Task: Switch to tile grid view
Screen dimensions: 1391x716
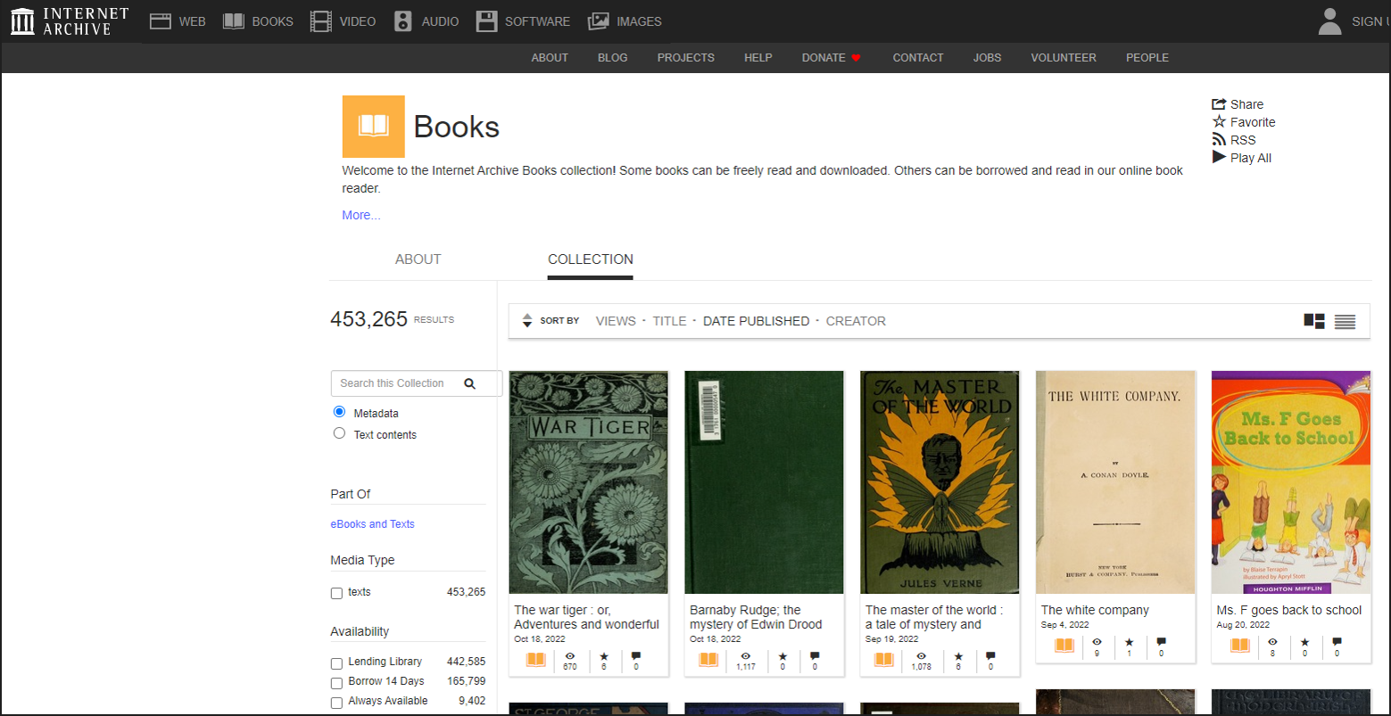Action: [1314, 321]
